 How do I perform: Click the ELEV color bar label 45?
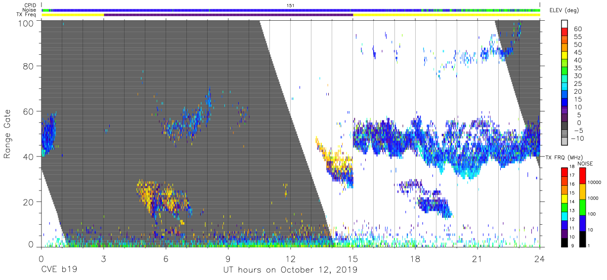pos(577,52)
